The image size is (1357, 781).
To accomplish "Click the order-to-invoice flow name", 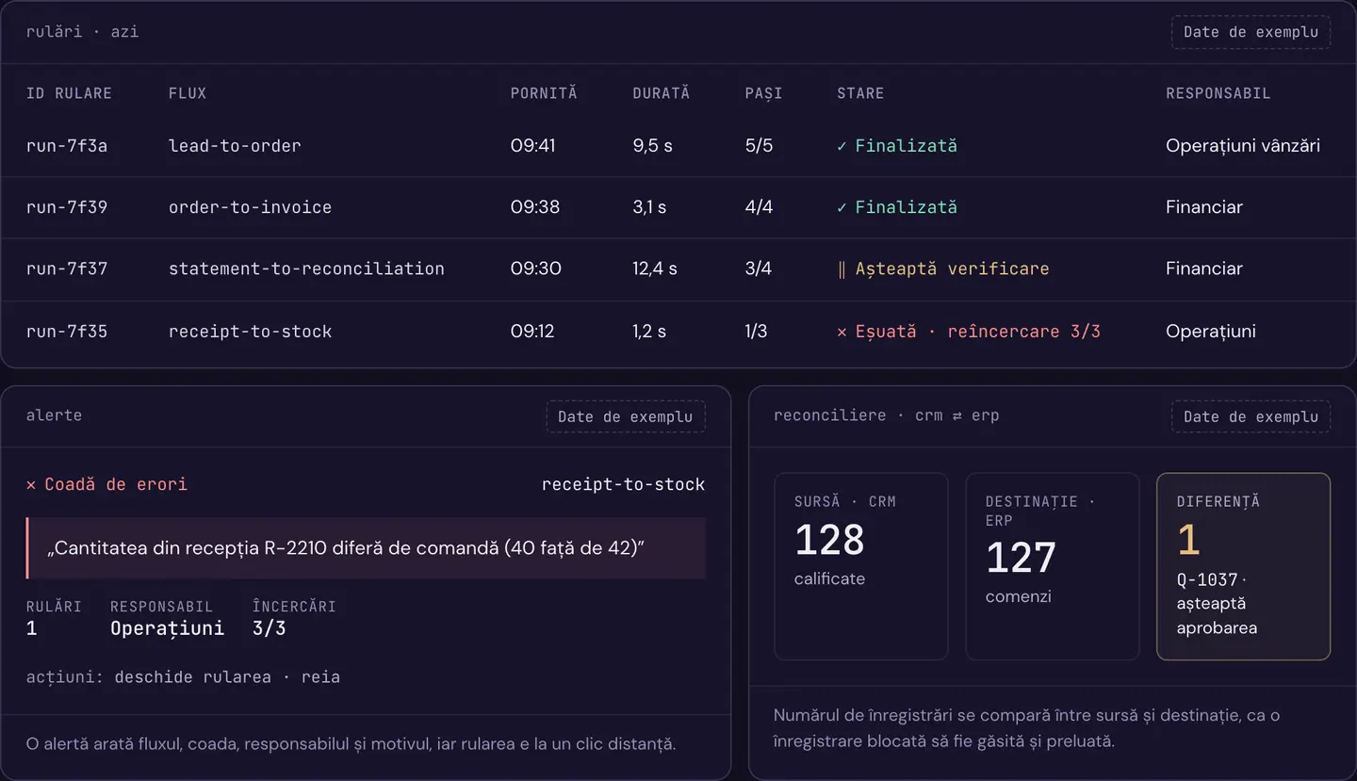I will tap(250, 207).
